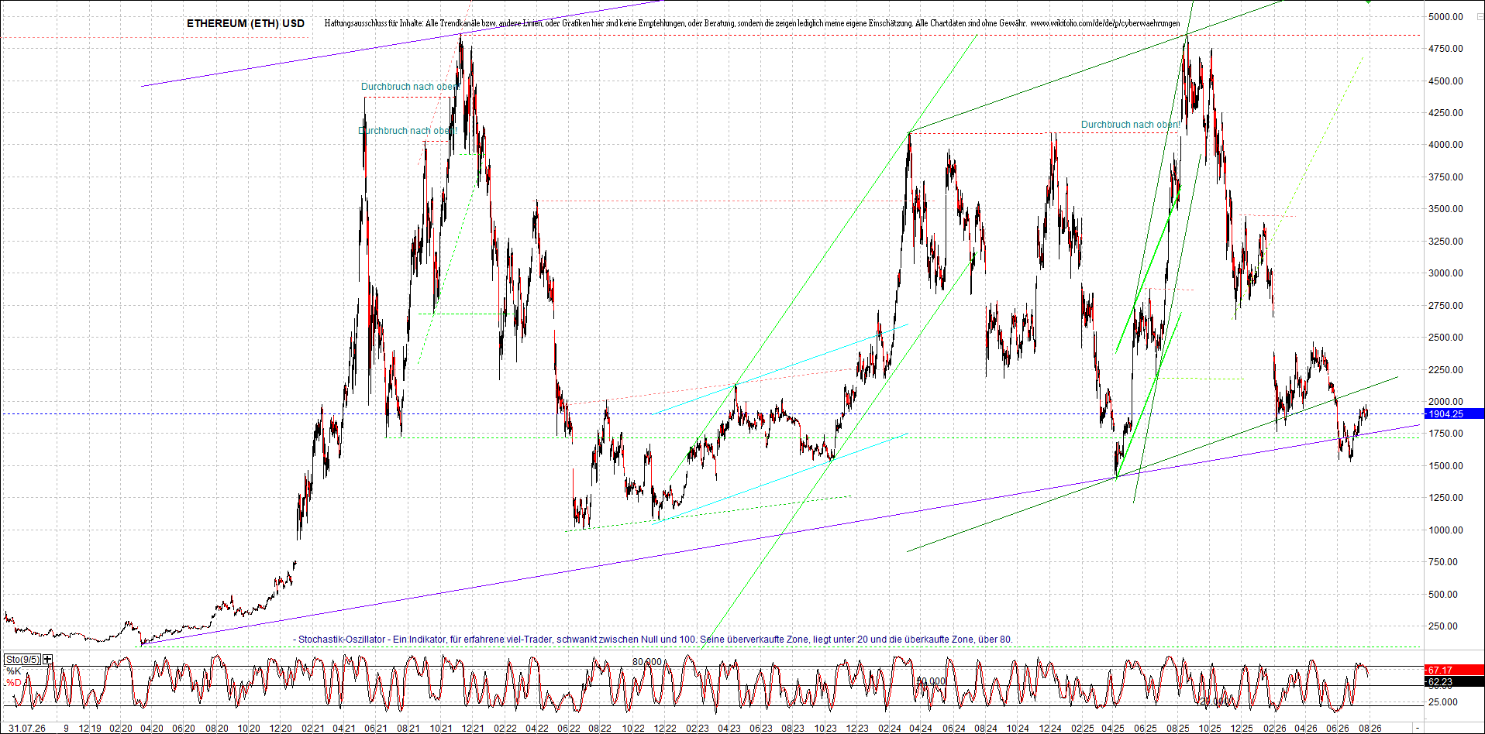Click the Haftungsausschluss disclaimer text
The image size is (1485, 734).
(x=675, y=23)
